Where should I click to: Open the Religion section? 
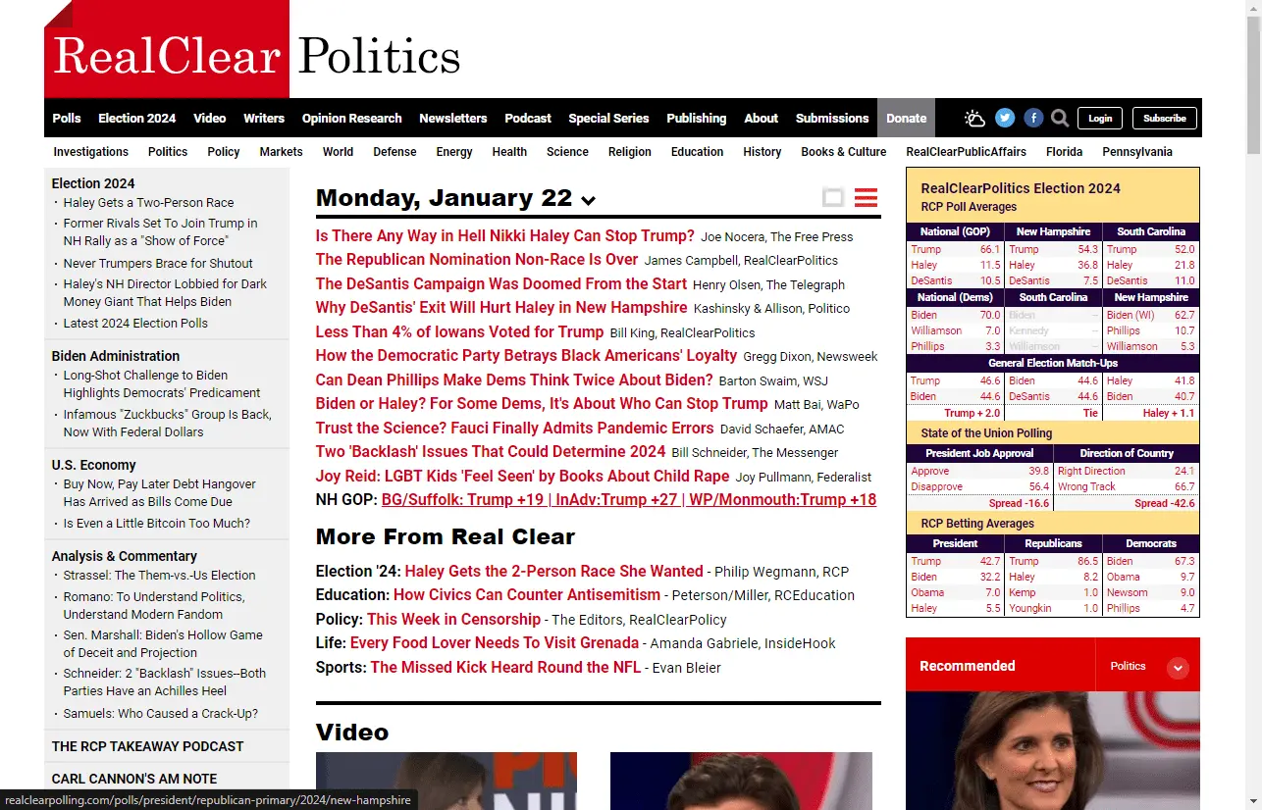630,152
